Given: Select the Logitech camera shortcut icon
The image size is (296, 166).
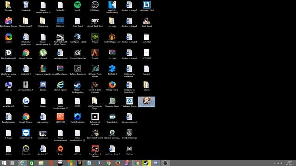Looking at the screenshot, I should point(112,133).
